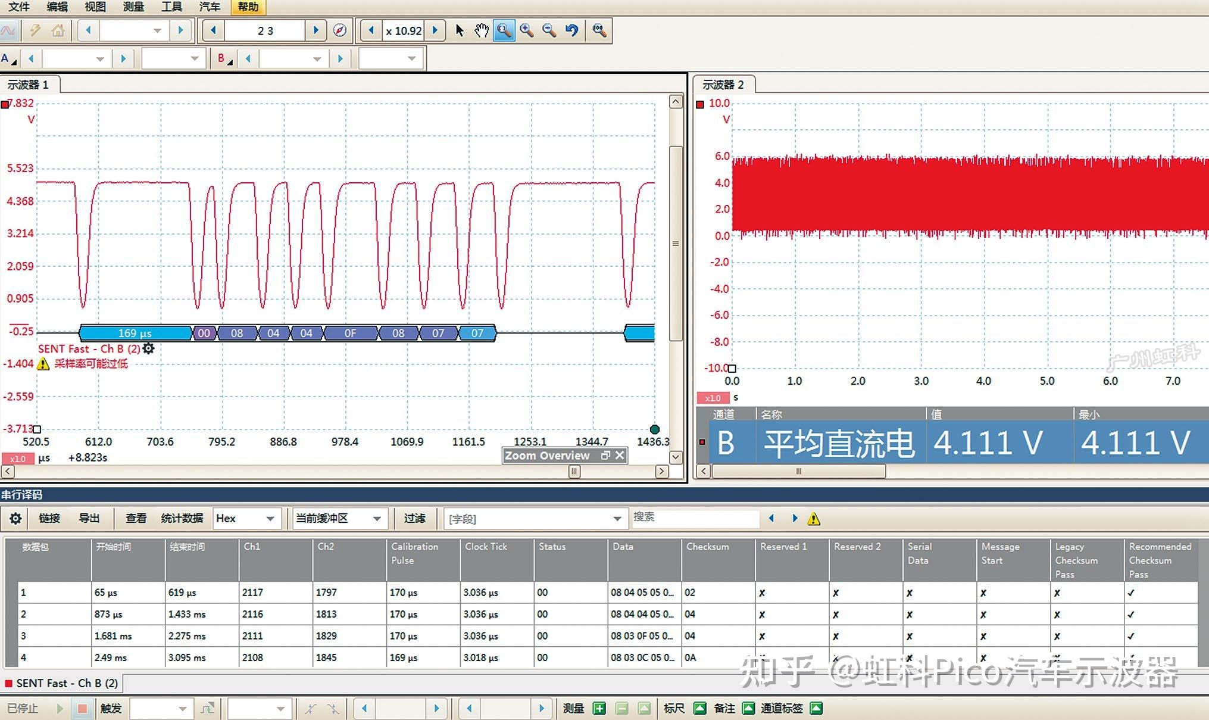Toggle the 备注 notes panel button
Image resolution: width=1209 pixels, height=720 pixels.
(x=749, y=708)
